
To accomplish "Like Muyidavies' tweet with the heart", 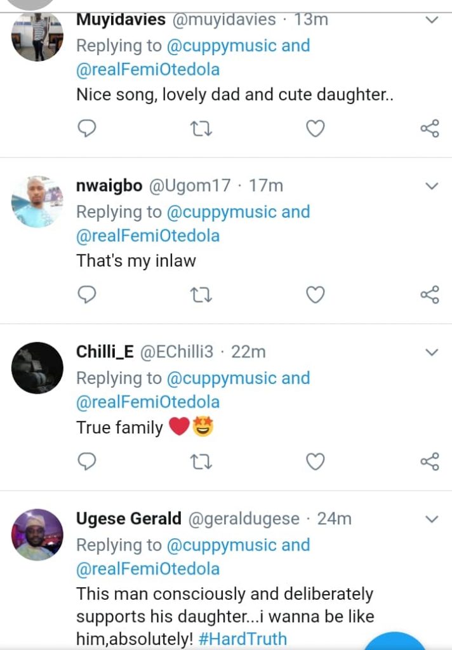I will click(x=316, y=129).
